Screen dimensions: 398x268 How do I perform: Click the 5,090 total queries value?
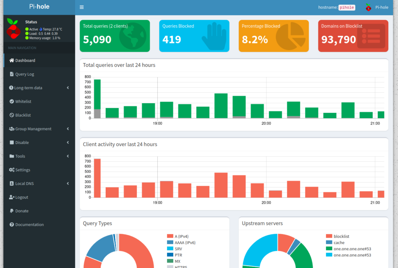97,40
